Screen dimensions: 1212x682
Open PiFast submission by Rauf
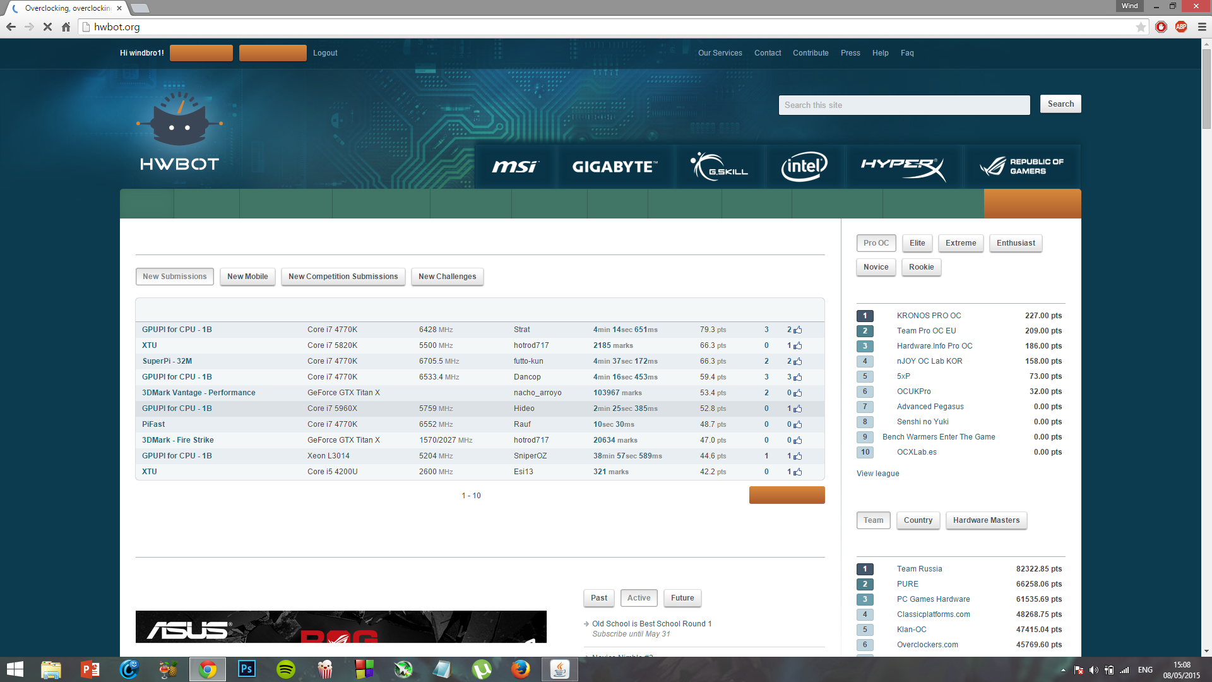pos(153,424)
